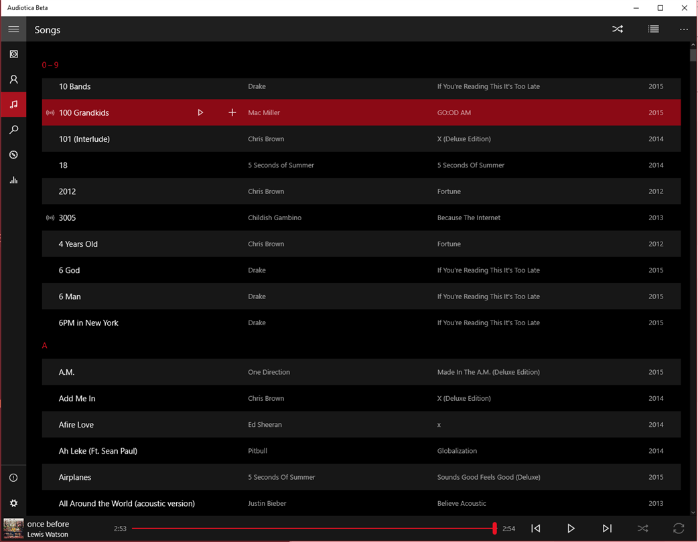This screenshot has height=542, width=698.
Task: Click album Believe Acoustic
Action: [462, 503]
